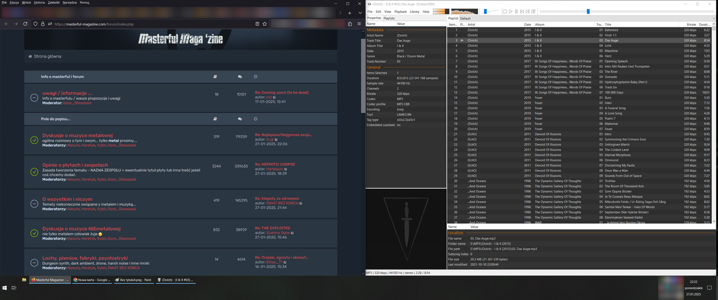Viewport: 718px width, 300px height.
Task: Select the Properties tab in foobar2000
Action: [374, 18]
